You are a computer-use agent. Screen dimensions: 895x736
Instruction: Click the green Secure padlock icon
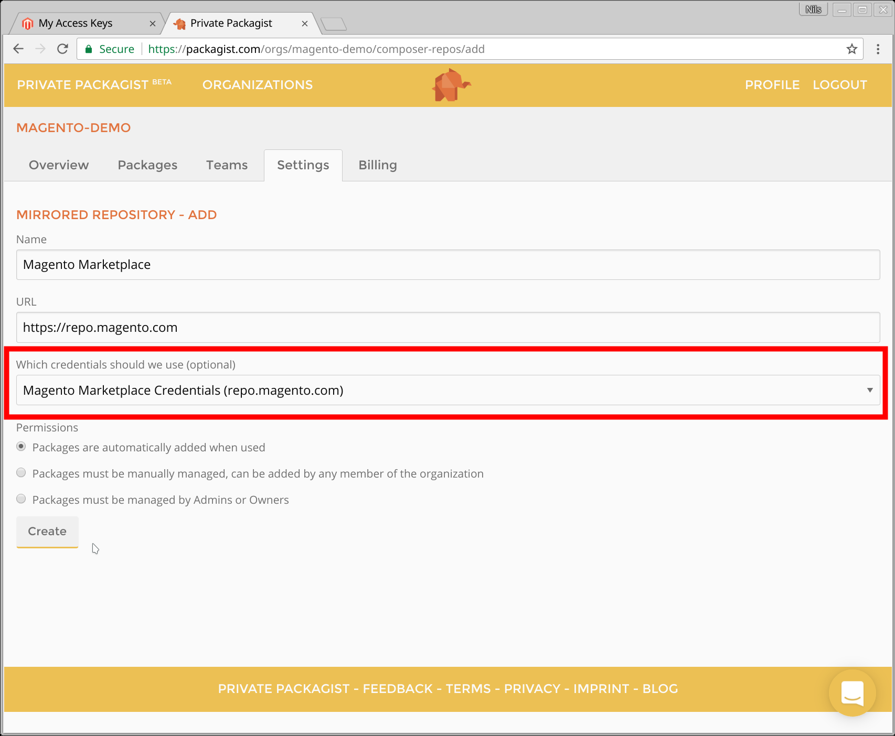[89, 49]
